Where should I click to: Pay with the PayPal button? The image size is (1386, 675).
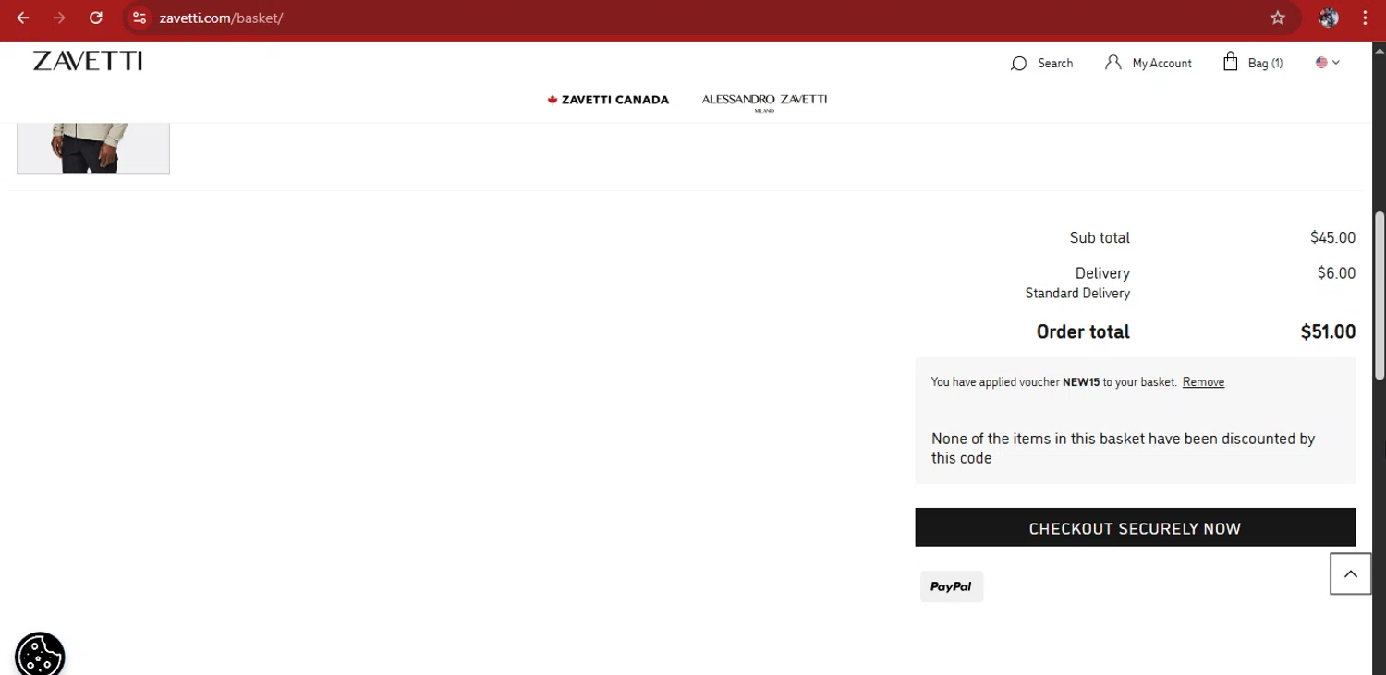point(952,586)
